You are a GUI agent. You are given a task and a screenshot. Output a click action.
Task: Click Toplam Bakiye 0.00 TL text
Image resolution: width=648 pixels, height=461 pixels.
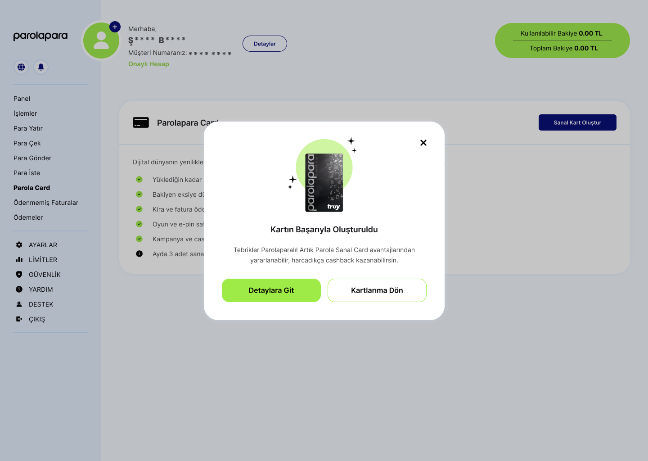click(x=564, y=48)
